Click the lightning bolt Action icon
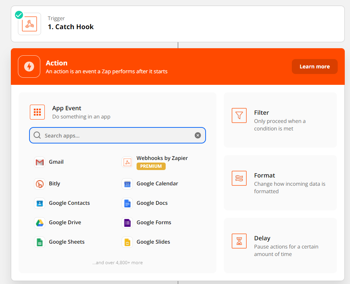Screen dimensions: 350x284 [x=29, y=67]
